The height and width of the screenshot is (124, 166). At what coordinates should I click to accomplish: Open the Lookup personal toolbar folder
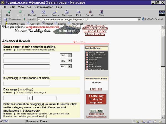60,24
